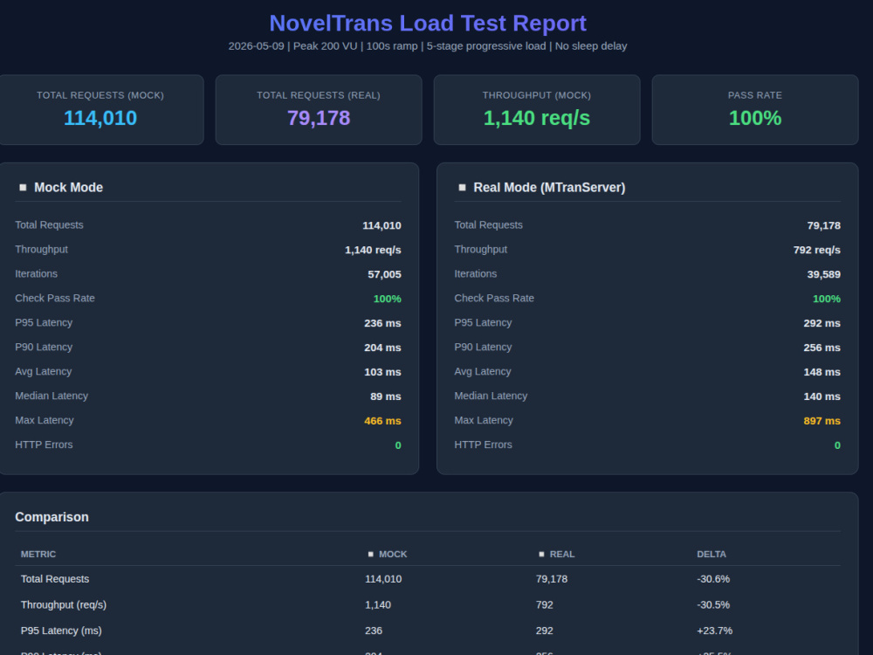This screenshot has width=873, height=655.
Task: Click the Real Mode HTTP Errors label
Action: [483, 445]
